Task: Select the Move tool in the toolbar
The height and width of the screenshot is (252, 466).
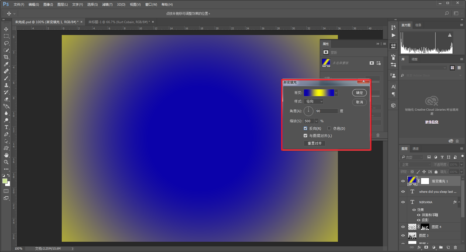Action: tap(6, 29)
